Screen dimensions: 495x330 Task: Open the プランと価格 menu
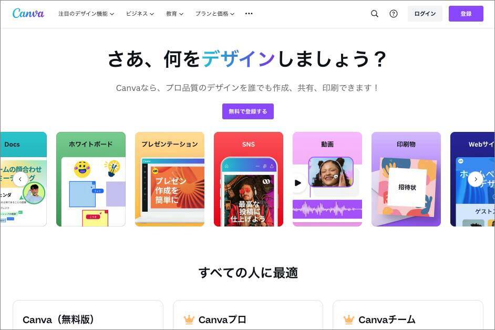tap(215, 14)
